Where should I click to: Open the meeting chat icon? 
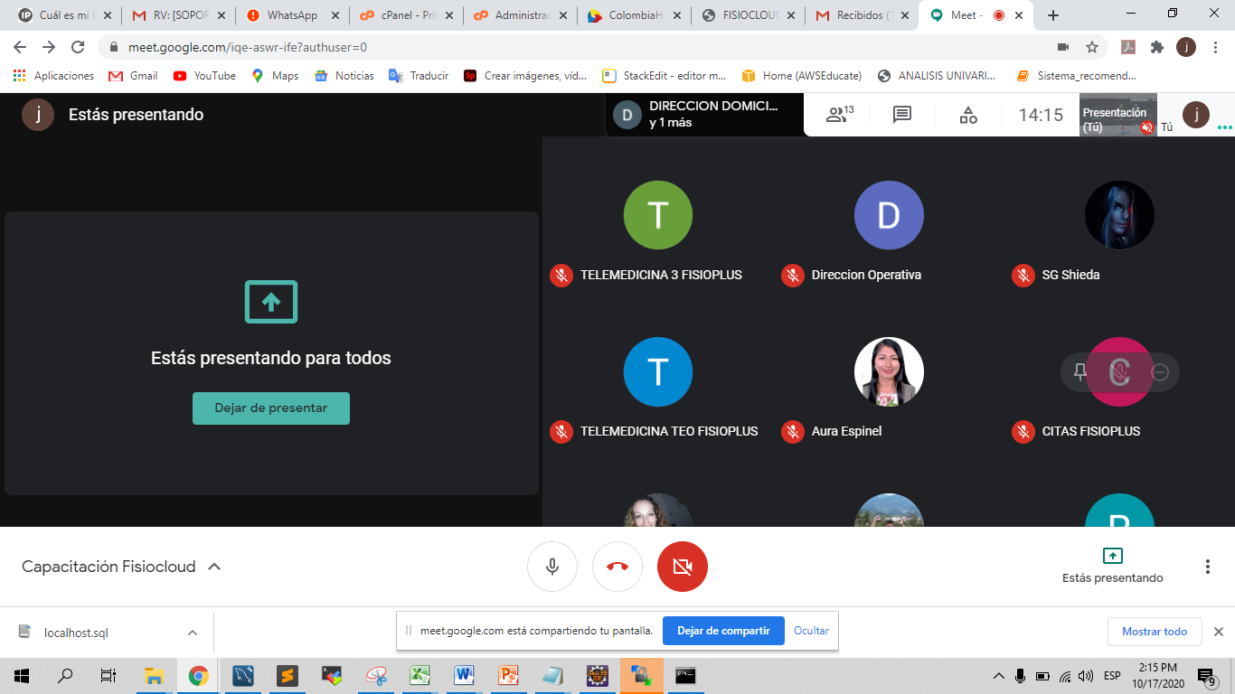click(x=901, y=115)
